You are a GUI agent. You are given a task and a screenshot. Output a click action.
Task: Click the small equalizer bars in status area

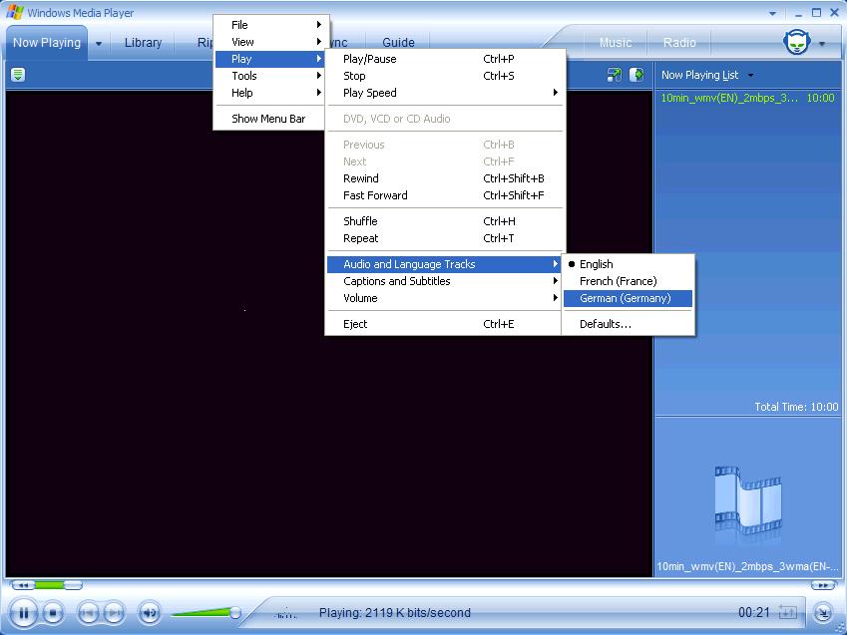(285, 614)
